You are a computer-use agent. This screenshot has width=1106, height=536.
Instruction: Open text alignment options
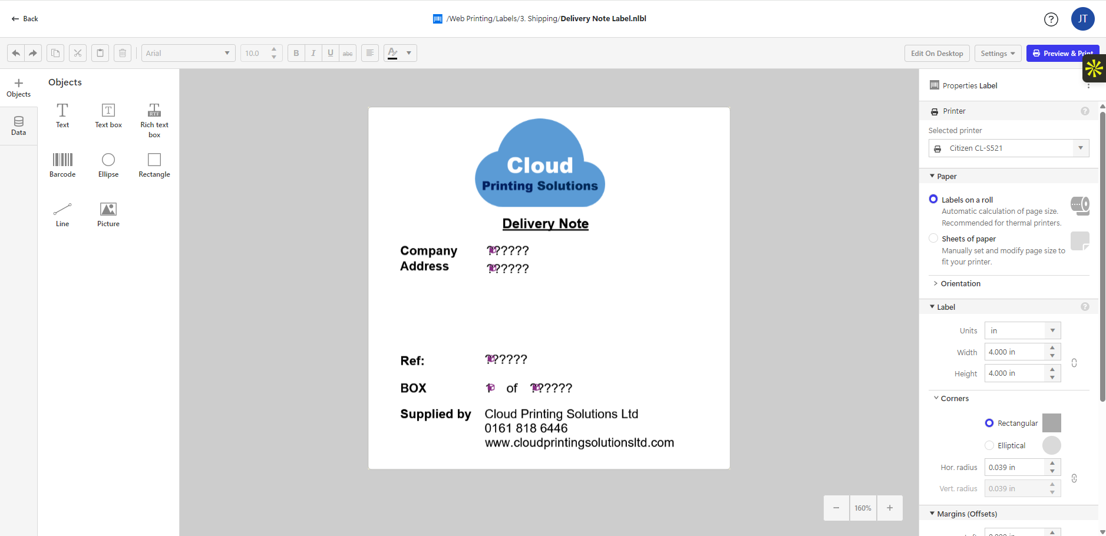370,53
